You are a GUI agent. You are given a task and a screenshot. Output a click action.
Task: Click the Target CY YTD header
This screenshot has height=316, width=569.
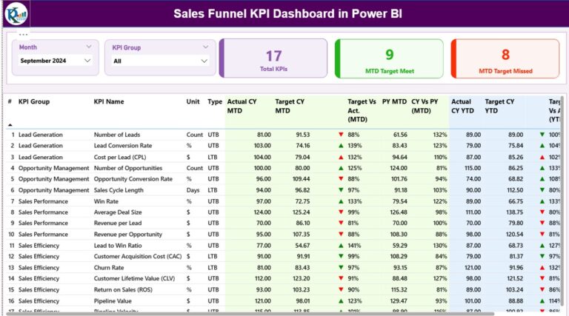point(499,106)
